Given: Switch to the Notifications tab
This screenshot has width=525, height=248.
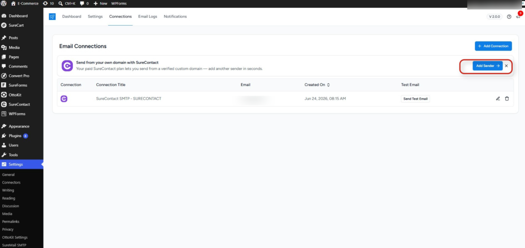Looking at the screenshot, I should click(x=175, y=16).
